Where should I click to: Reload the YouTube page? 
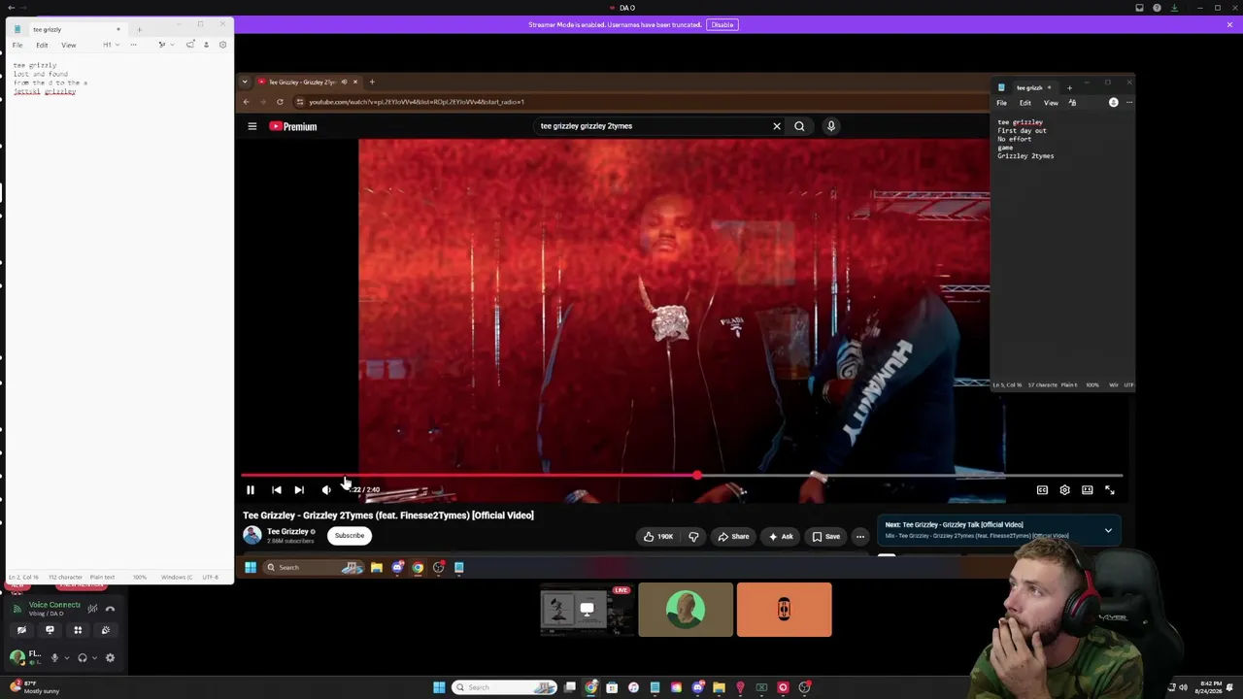pyautogui.click(x=280, y=102)
